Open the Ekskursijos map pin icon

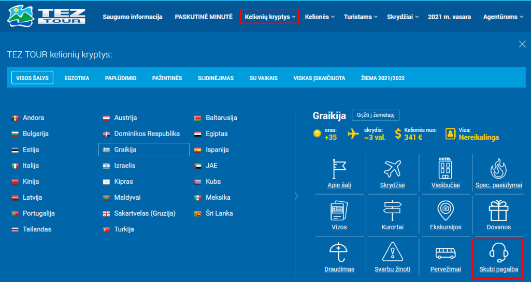coord(446,210)
